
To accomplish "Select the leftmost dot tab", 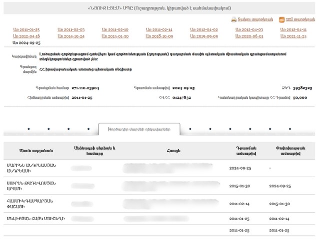I will 28,129.
